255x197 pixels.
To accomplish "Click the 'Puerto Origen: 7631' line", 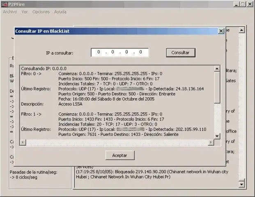I will (118, 134).
